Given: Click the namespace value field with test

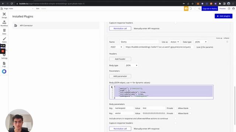Looking at the screenshot, I should tap(153, 108).
